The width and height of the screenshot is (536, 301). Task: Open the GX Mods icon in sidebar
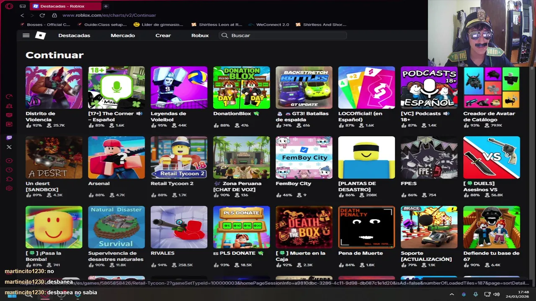[9, 124]
